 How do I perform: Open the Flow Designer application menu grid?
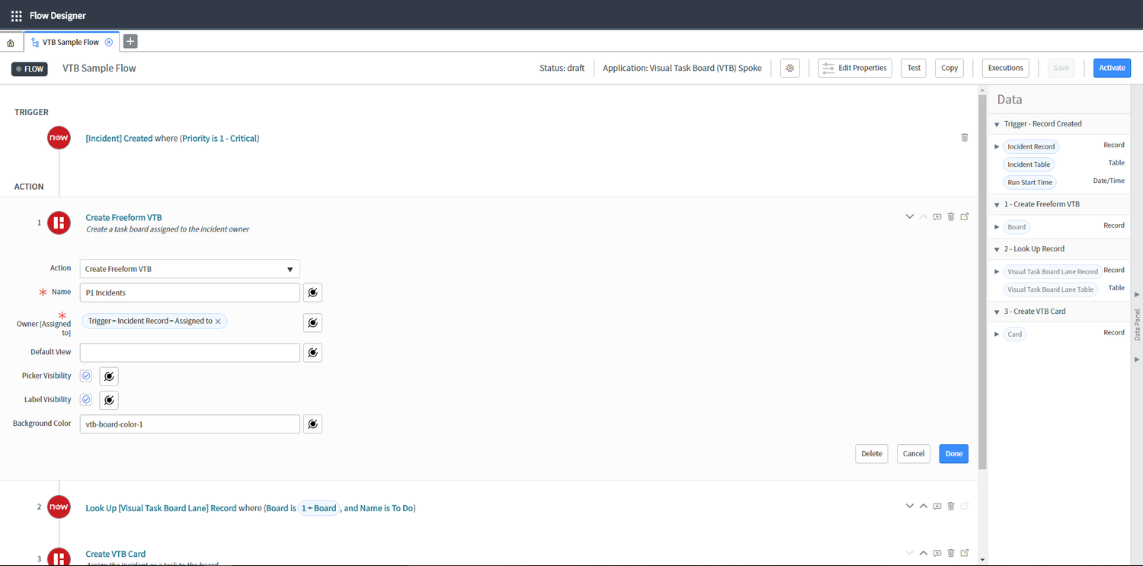coord(15,14)
